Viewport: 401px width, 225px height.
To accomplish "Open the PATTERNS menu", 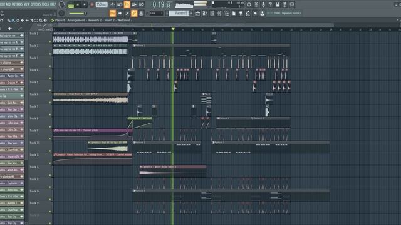I will coord(18,4).
